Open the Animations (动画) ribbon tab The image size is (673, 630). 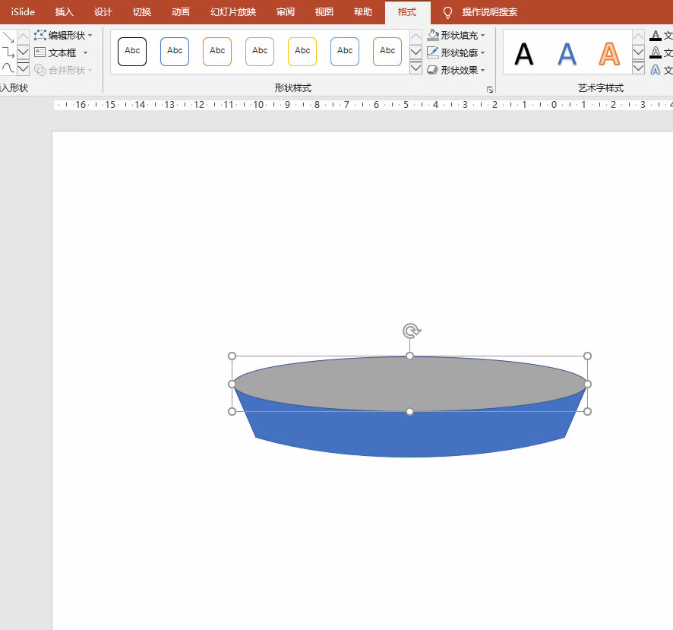click(181, 12)
